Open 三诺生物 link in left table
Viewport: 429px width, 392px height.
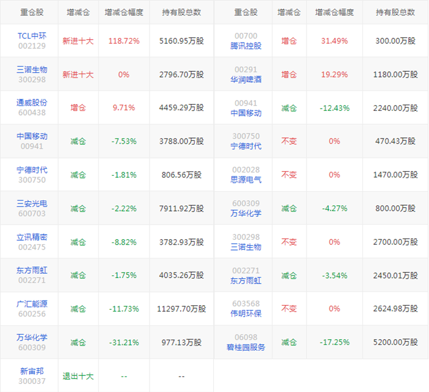tap(32, 70)
